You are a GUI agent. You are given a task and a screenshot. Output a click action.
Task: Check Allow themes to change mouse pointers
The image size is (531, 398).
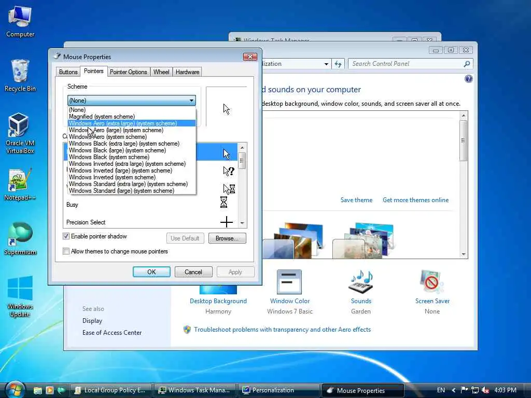(66, 251)
